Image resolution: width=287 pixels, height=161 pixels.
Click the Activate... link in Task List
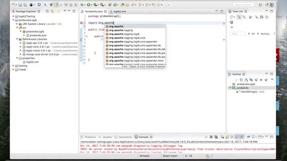click(x=265, y=34)
